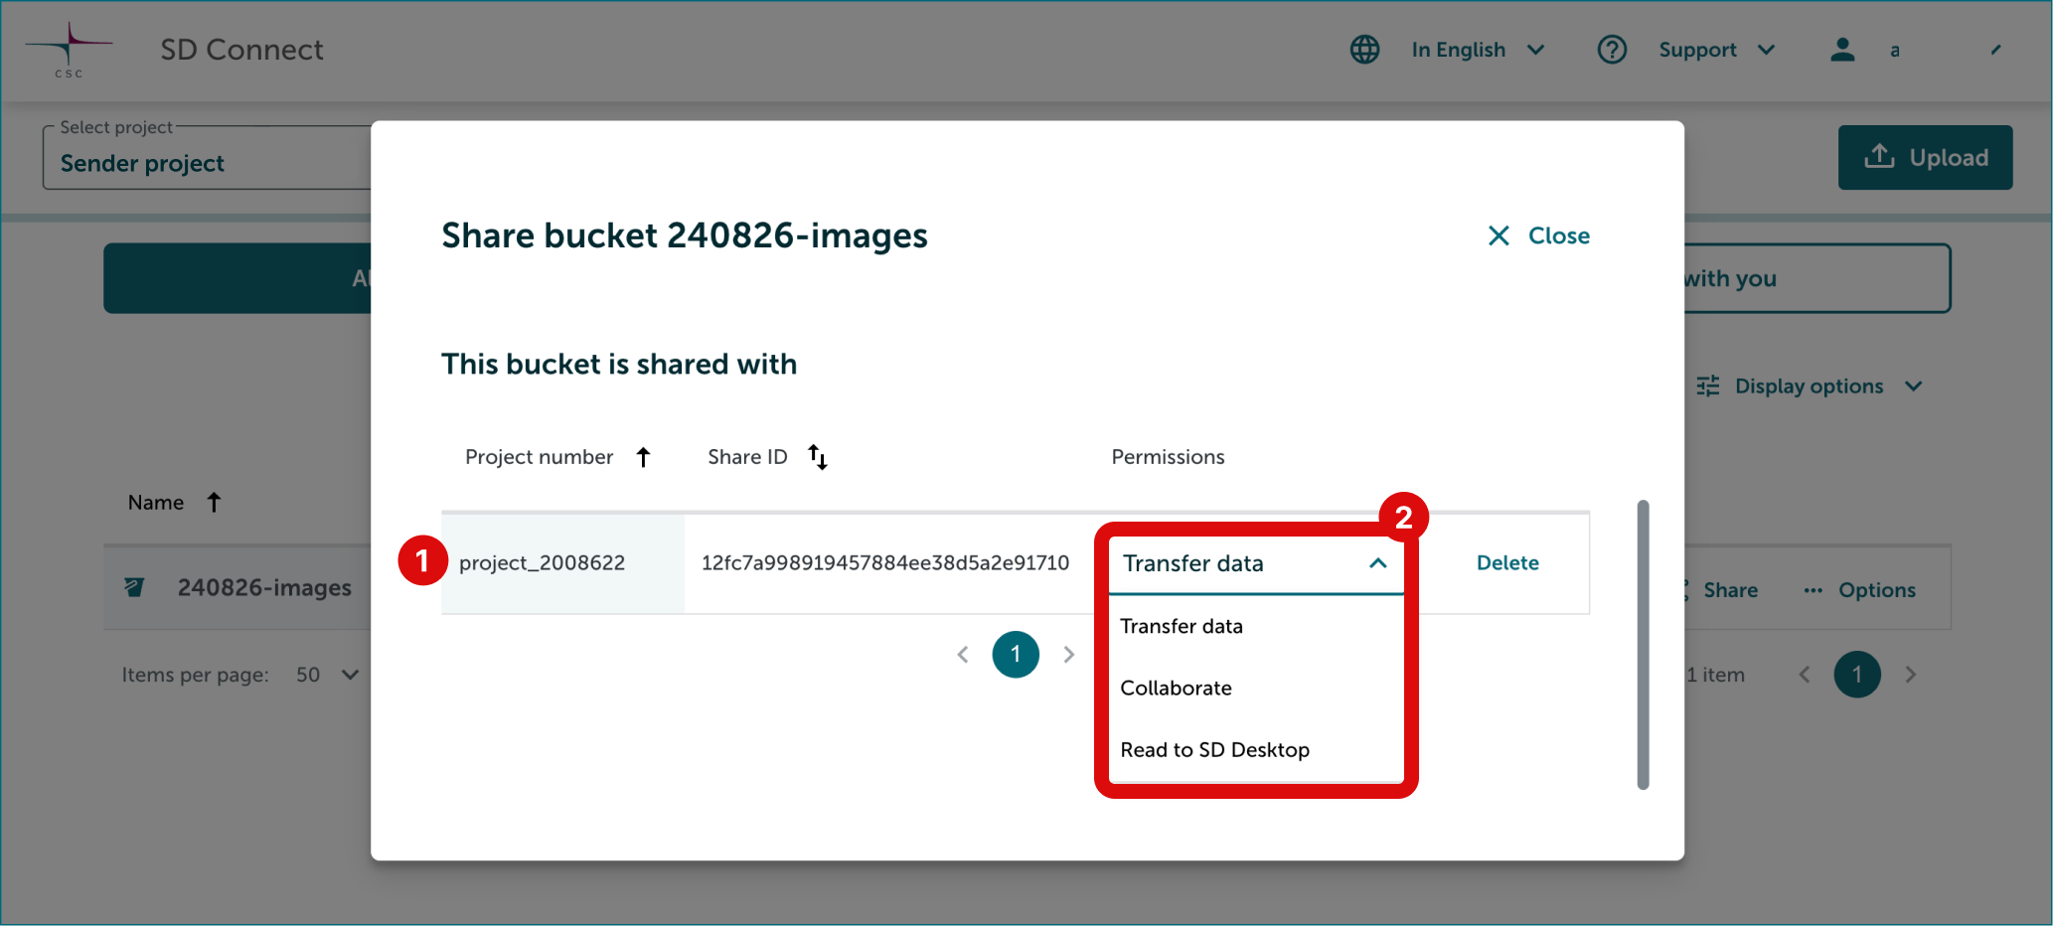Click the Permissions column header
2053x926 pixels.
point(1168,457)
